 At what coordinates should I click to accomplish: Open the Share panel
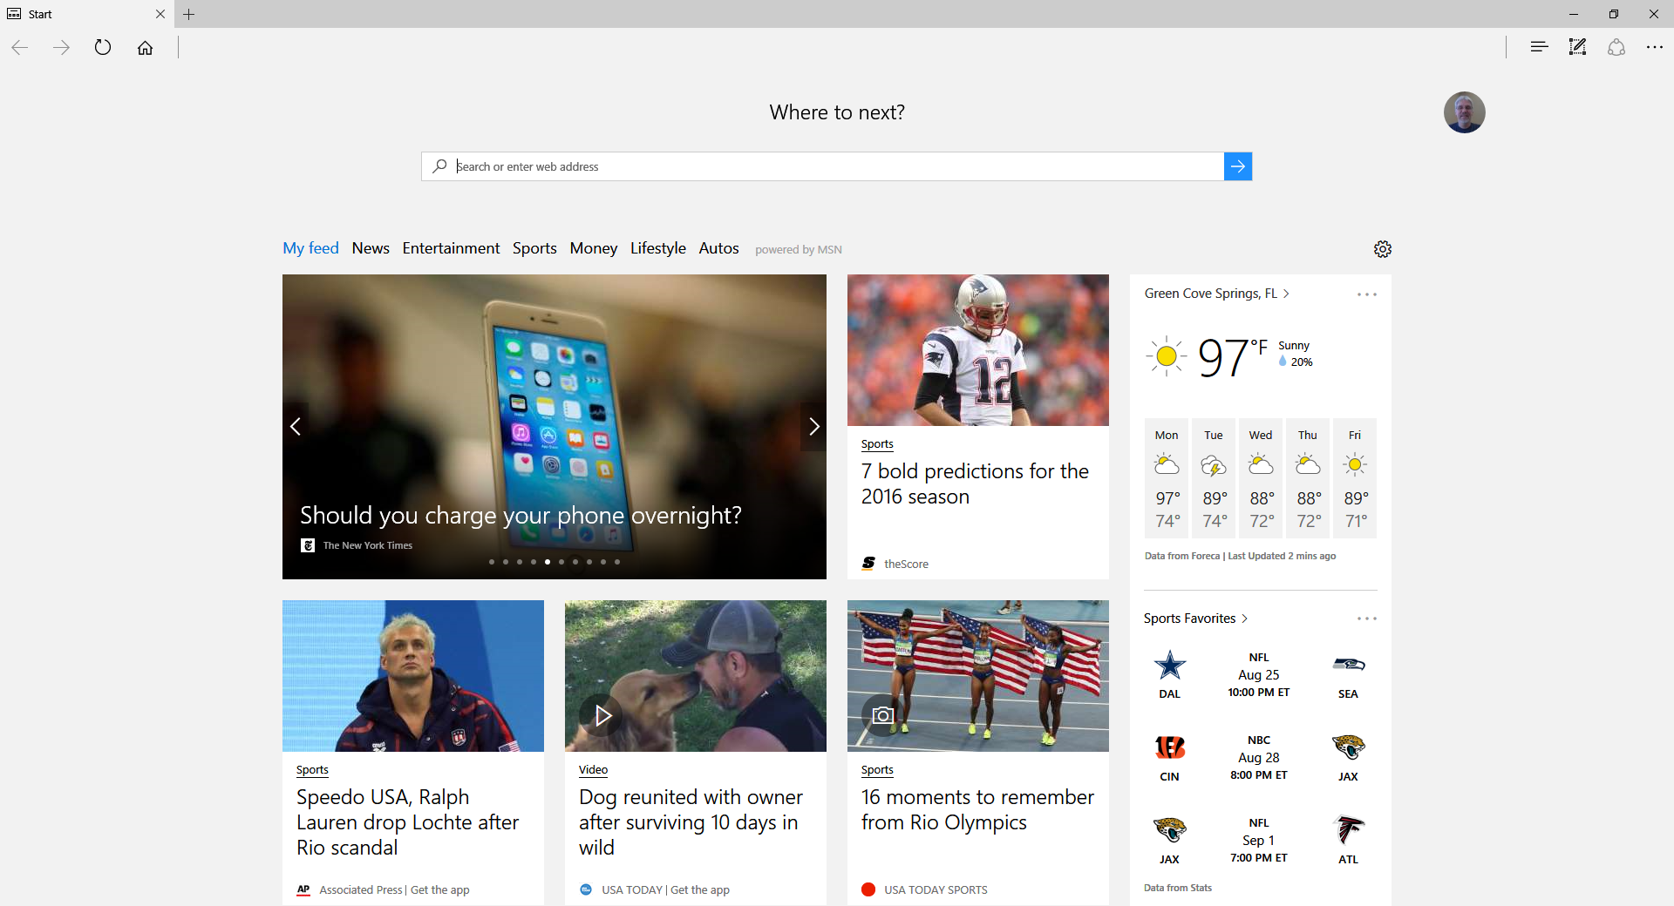pyautogui.click(x=1616, y=47)
